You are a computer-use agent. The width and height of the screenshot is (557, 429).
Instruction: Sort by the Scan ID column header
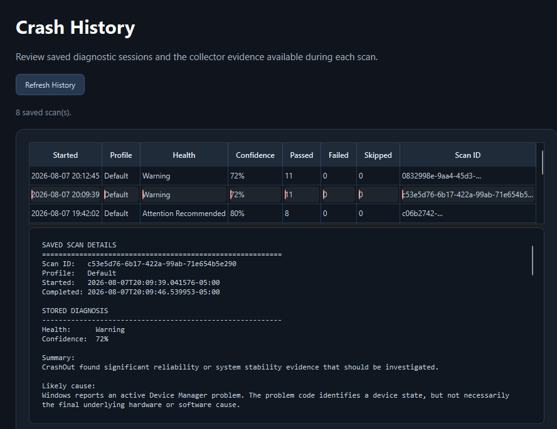point(468,155)
